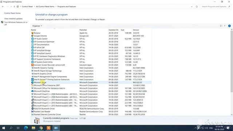The height and width of the screenshot is (131, 233).
Task: Click the Realtek Card Reader icon
Action: click(32, 112)
